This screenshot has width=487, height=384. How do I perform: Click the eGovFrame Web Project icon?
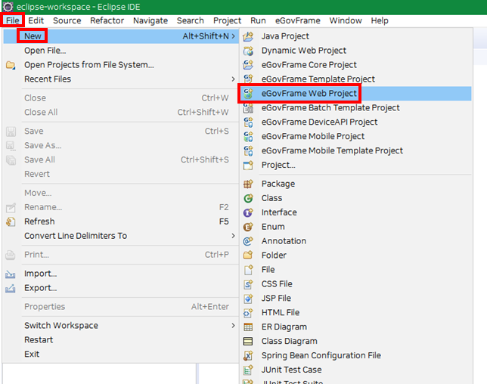[x=248, y=94]
